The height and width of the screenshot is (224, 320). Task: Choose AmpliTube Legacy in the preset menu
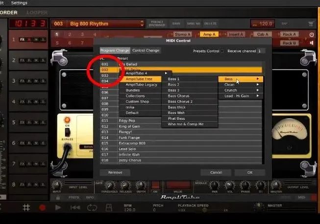tap(141, 85)
